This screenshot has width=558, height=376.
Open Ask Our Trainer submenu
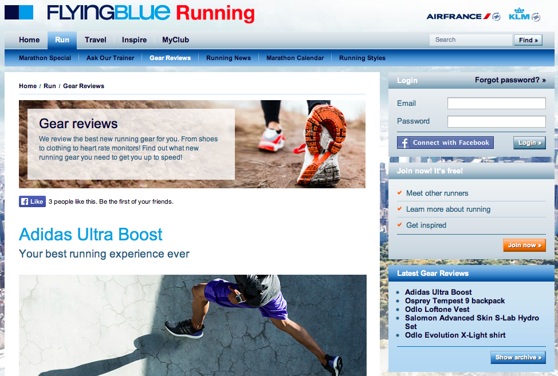coord(111,58)
